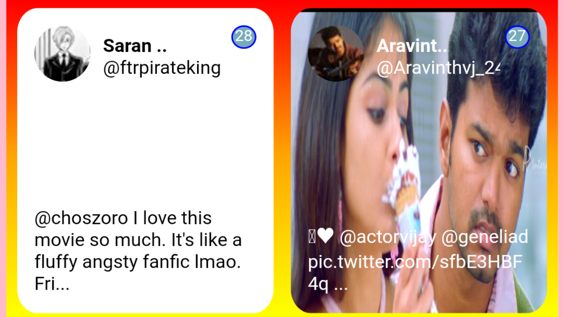Click the red-yellow gradient between the cards
This screenshot has width=563, height=317.
(x=282, y=161)
